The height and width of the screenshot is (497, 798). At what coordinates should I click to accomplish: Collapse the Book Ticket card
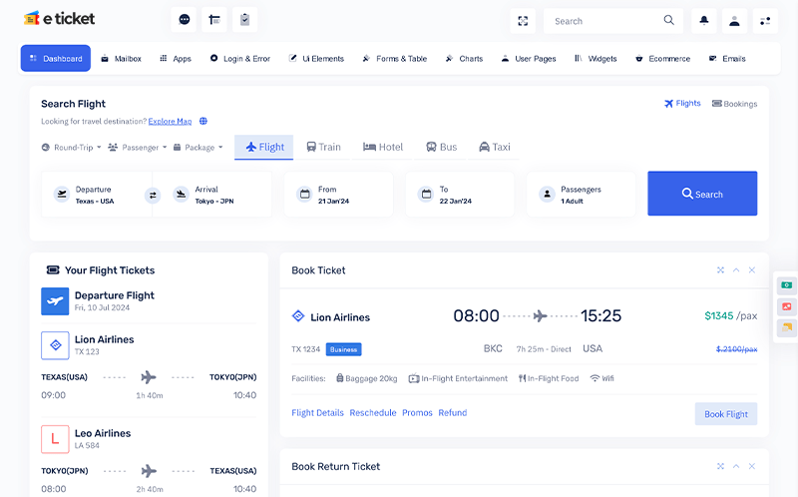pos(736,270)
